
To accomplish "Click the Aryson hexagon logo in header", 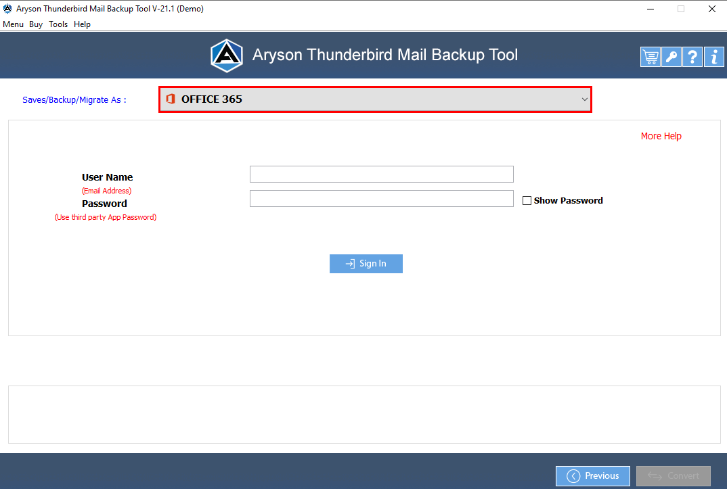I will pos(227,55).
